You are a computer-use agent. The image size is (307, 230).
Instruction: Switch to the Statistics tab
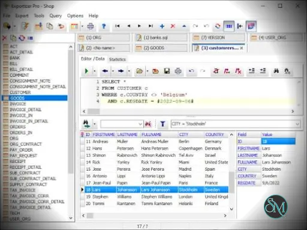(x=118, y=59)
